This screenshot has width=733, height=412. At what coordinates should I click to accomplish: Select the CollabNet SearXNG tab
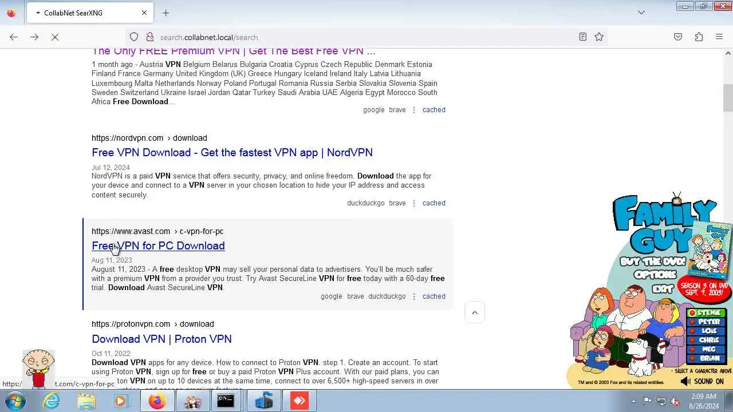point(89,13)
